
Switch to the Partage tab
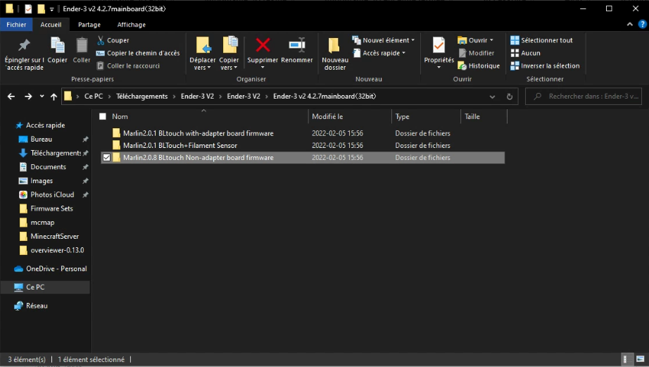click(x=89, y=25)
